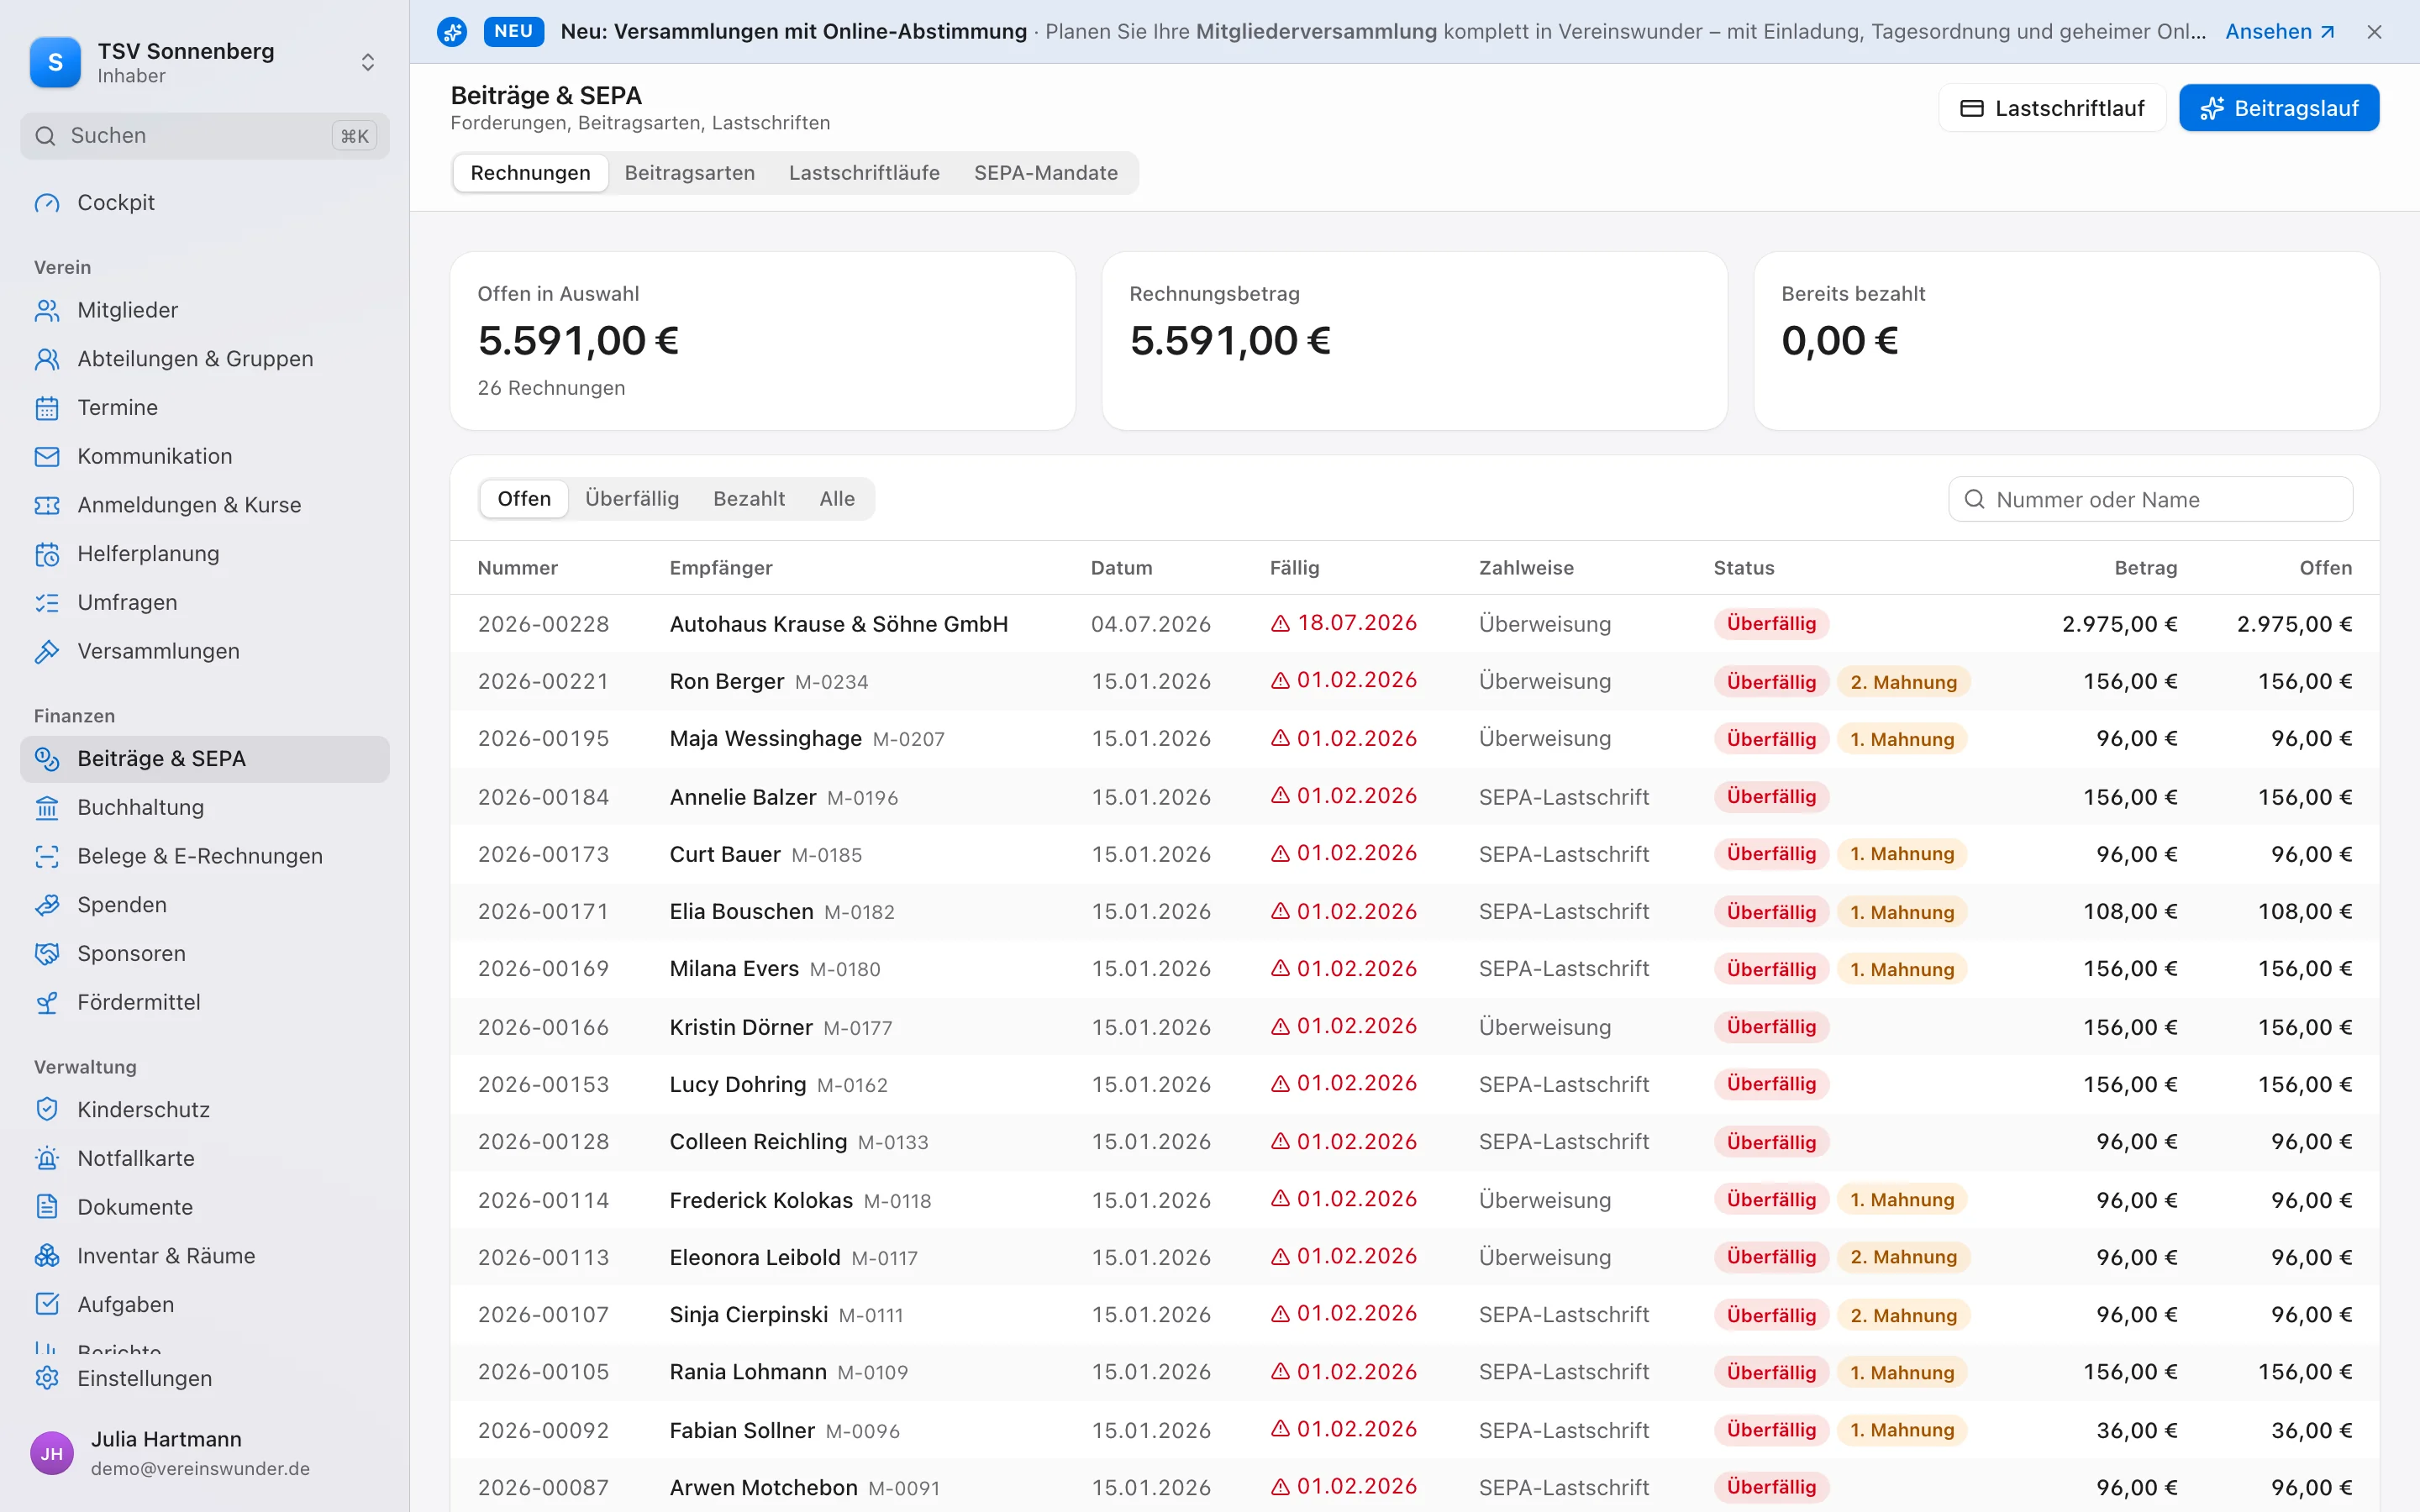Click the Inventar & Räume boxes icon
This screenshot has width=2420, height=1512.
click(47, 1256)
